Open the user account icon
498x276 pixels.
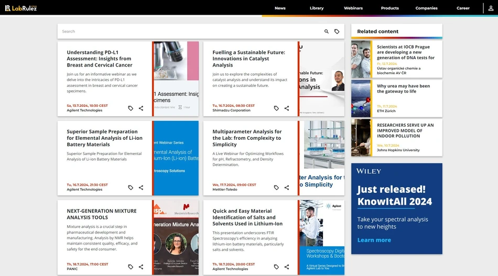491,8
